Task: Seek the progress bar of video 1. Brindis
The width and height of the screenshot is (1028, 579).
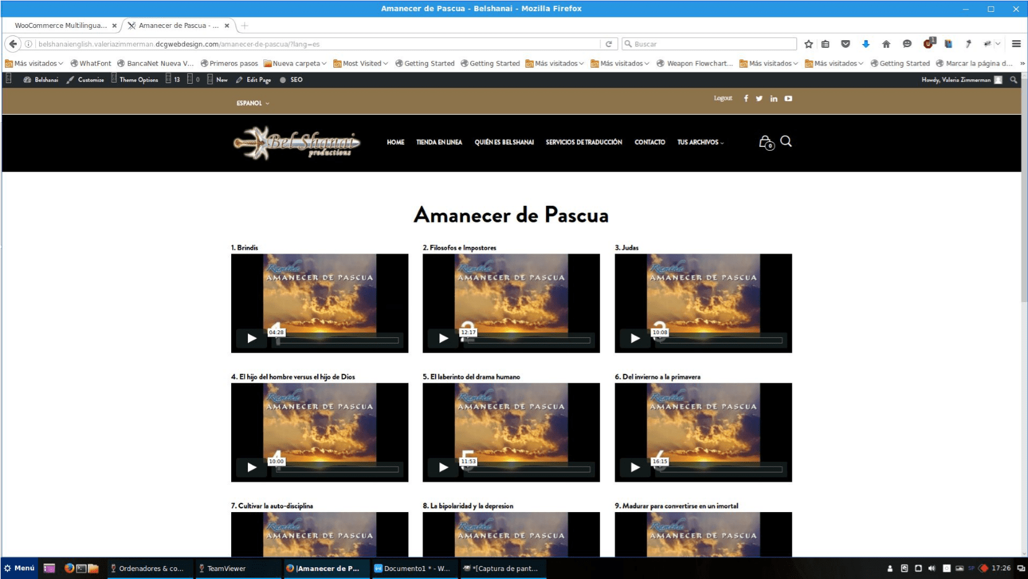Action: [x=338, y=340]
